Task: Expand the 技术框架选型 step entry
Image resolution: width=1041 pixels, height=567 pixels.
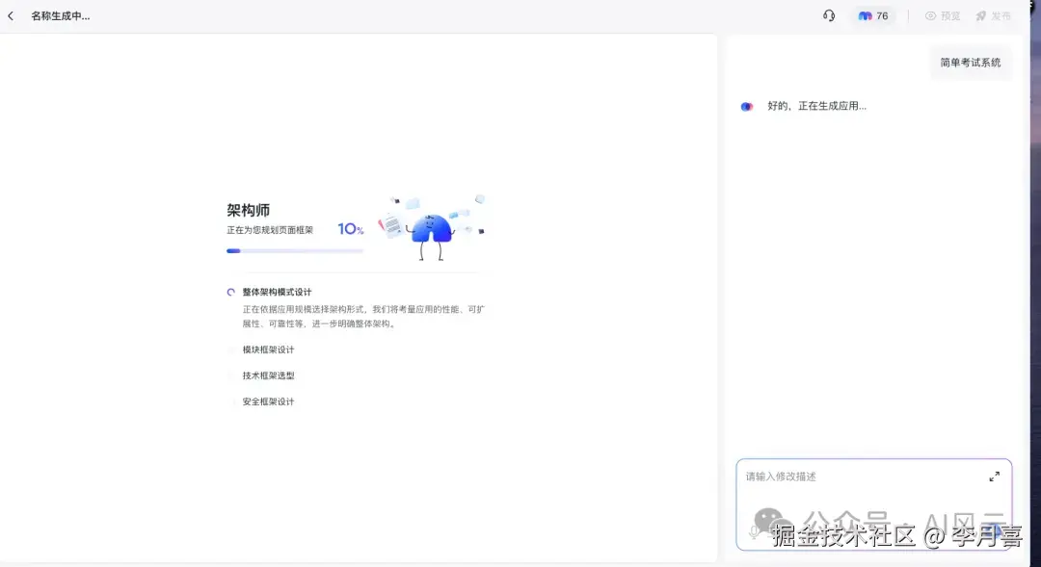Action: click(x=268, y=375)
